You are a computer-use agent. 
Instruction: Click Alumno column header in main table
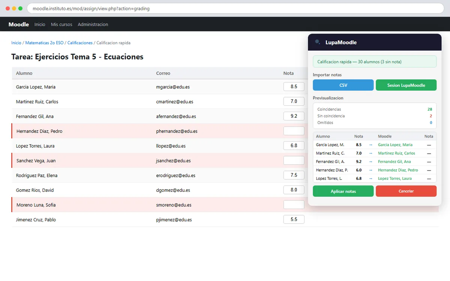click(24, 73)
